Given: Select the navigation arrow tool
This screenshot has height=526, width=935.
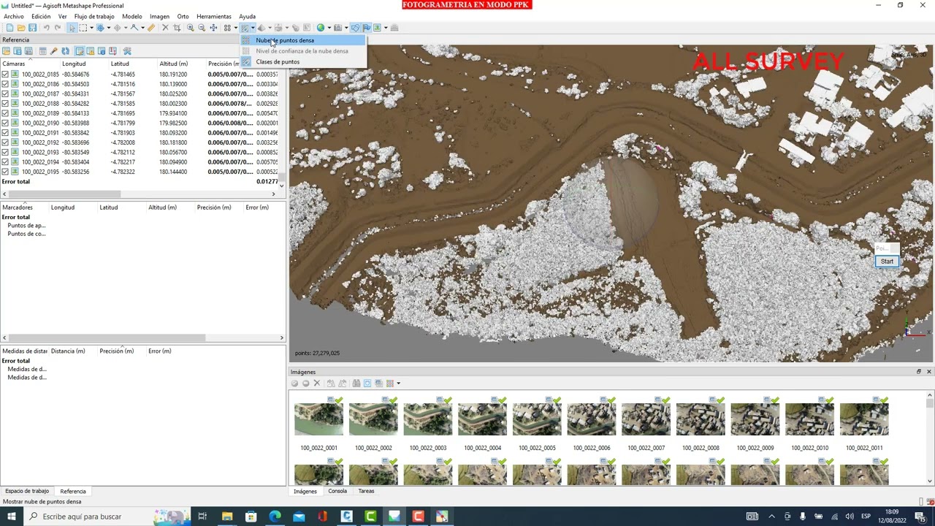Looking at the screenshot, I should click(x=72, y=28).
